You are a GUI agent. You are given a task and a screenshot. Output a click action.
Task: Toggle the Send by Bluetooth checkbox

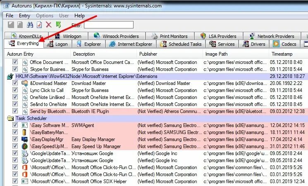click(15, 111)
